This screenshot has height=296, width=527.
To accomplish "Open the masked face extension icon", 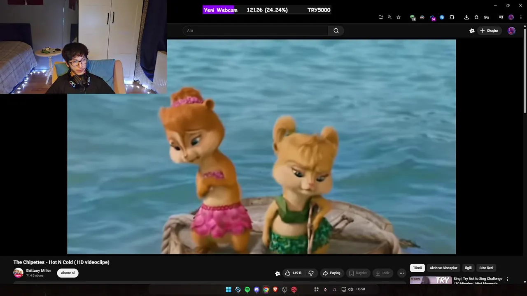I will [422, 17].
